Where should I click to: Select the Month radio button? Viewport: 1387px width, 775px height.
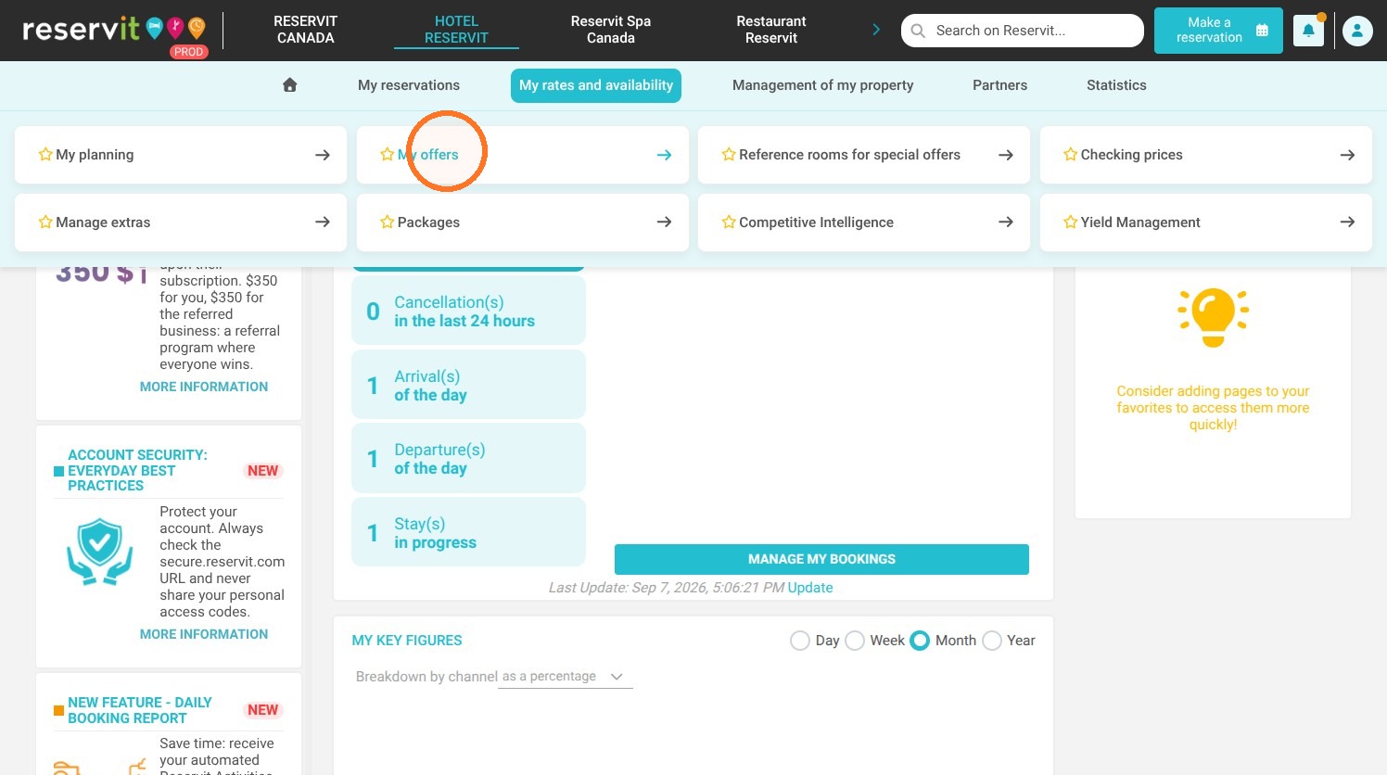coord(920,641)
